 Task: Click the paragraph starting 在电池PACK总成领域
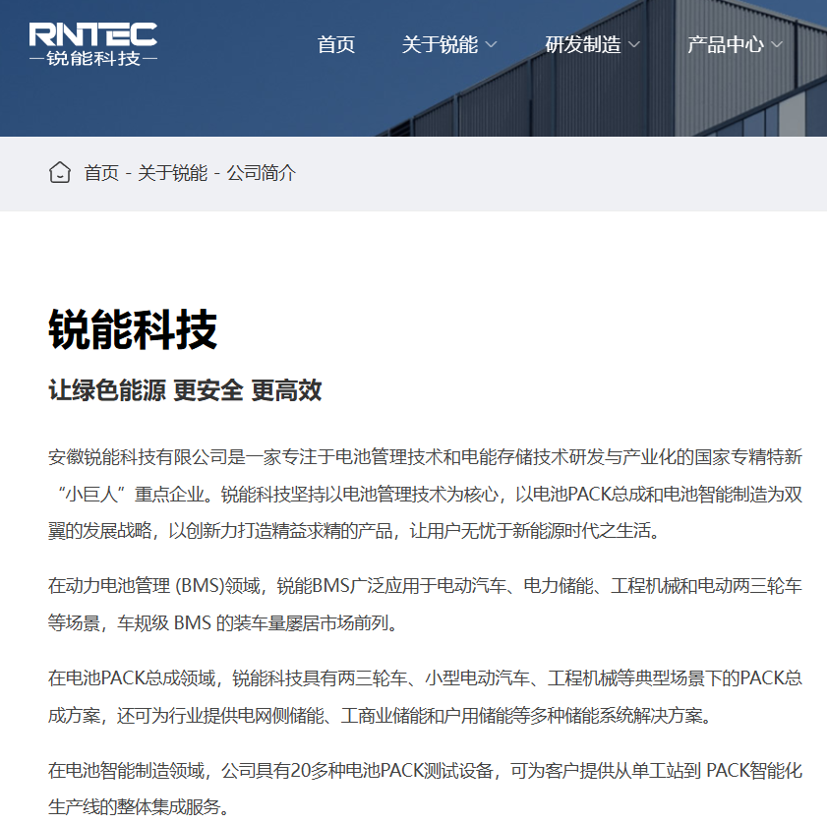[x=425, y=697]
